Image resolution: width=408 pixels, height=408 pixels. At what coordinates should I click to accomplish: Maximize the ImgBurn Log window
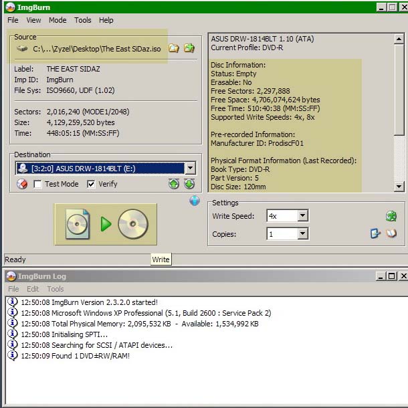pos(391,276)
